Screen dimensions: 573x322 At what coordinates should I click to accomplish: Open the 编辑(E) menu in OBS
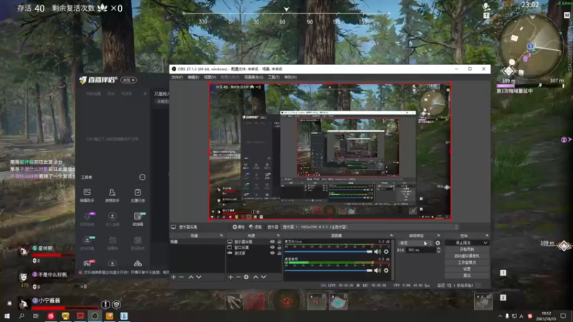(193, 77)
